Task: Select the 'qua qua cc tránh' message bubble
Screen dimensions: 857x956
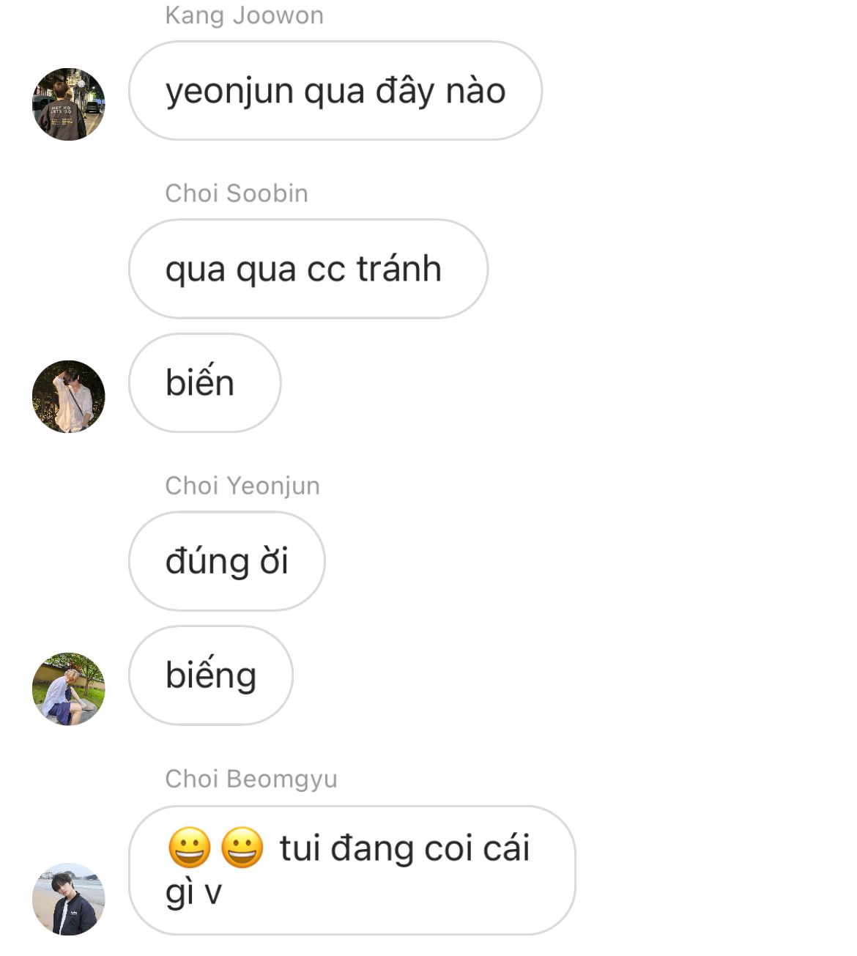Action: [308, 269]
